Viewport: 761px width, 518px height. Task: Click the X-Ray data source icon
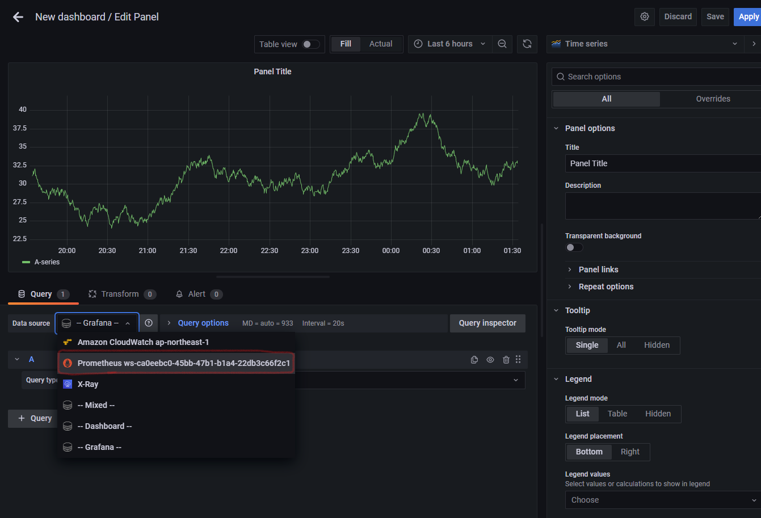tap(68, 384)
